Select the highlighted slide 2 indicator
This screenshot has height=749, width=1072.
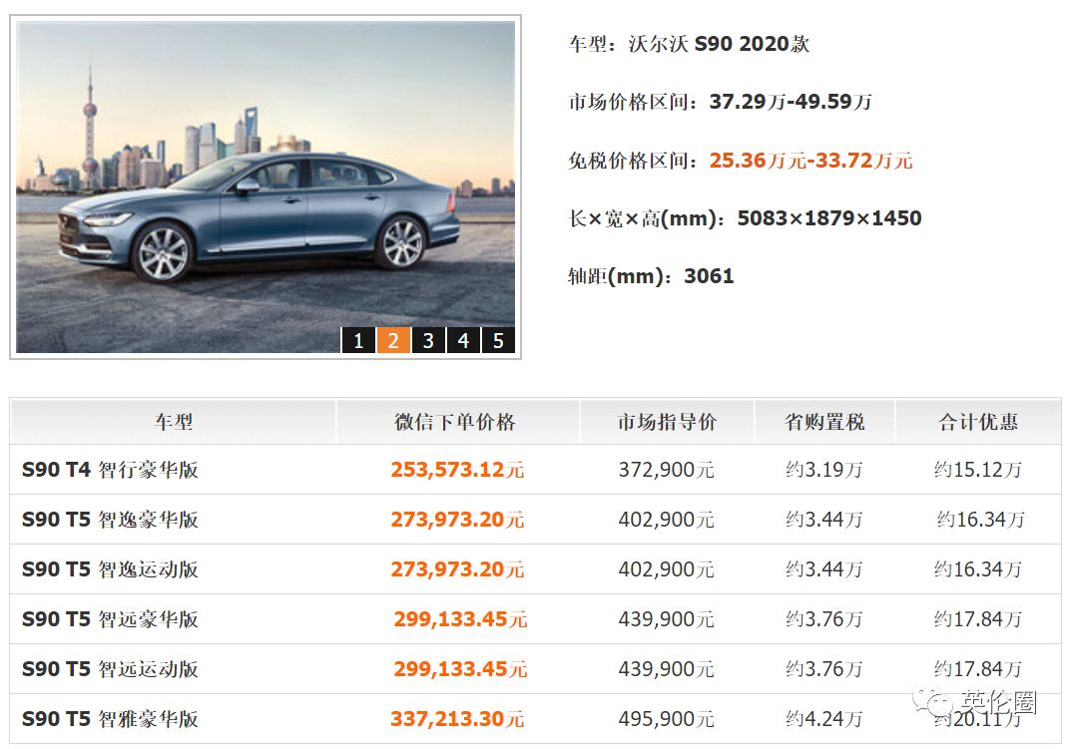tap(393, 340)
